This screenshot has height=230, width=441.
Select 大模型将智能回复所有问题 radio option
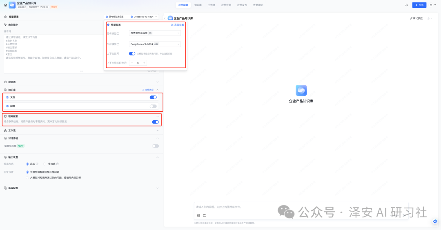tap(27, 172)
